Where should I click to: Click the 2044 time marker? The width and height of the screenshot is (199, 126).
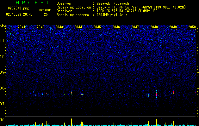tap(78, 27)
